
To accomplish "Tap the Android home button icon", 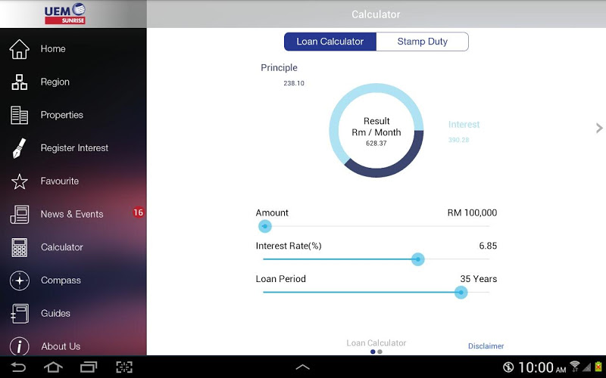I will [53, 367].
